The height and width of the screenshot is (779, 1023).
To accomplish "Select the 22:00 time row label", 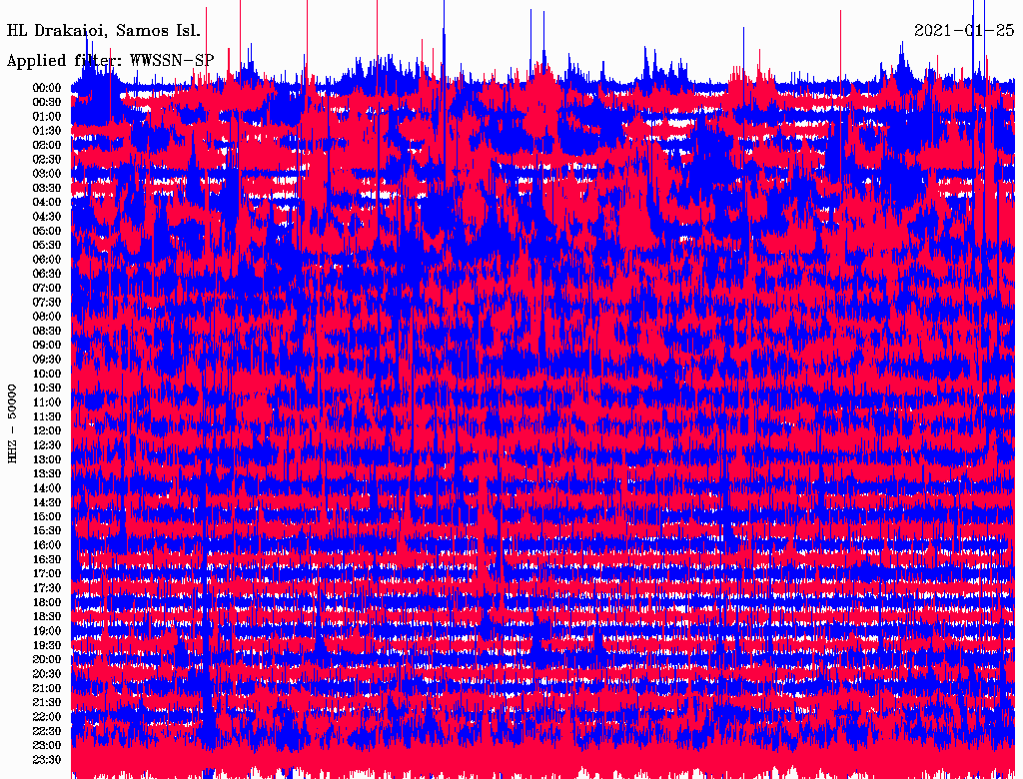I will pyautogui.click(x=47, y=716).
